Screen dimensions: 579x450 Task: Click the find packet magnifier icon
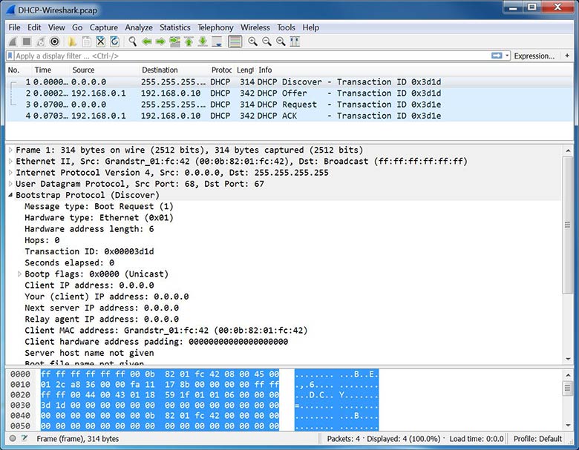133,42
